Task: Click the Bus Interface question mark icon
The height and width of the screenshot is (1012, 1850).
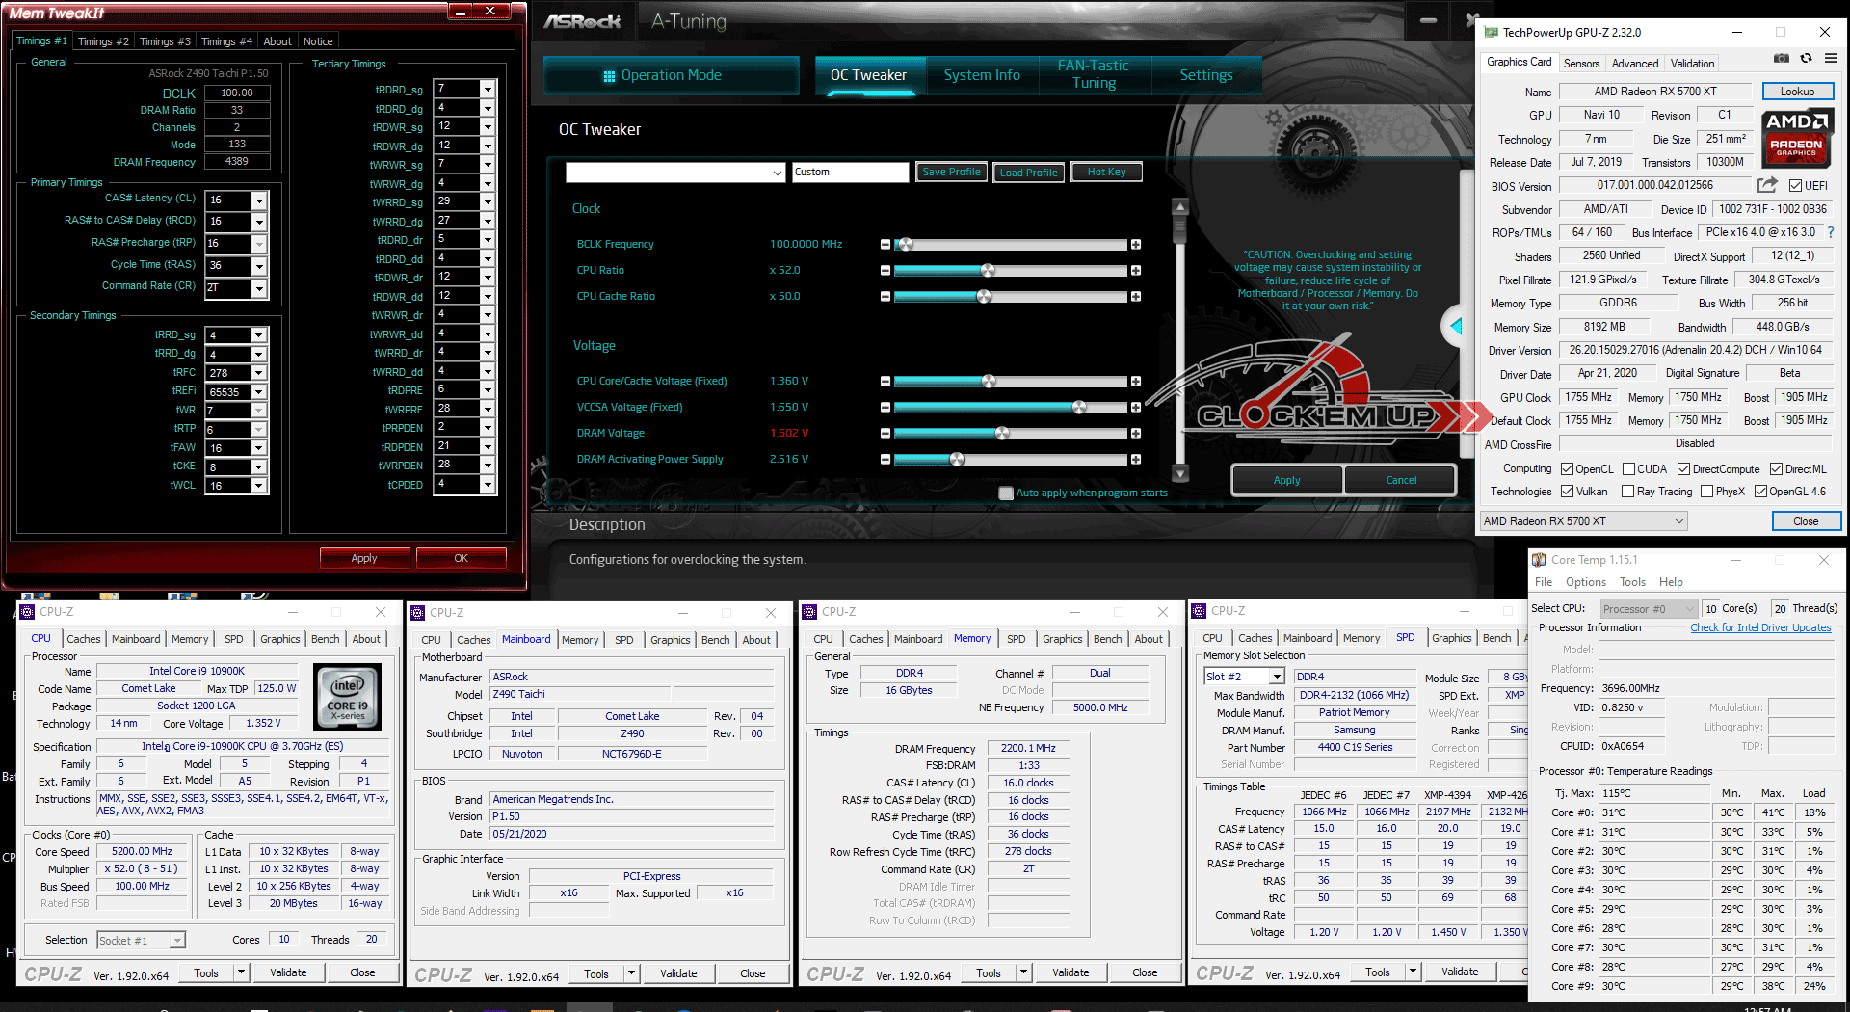Action: coord(1830,232)
